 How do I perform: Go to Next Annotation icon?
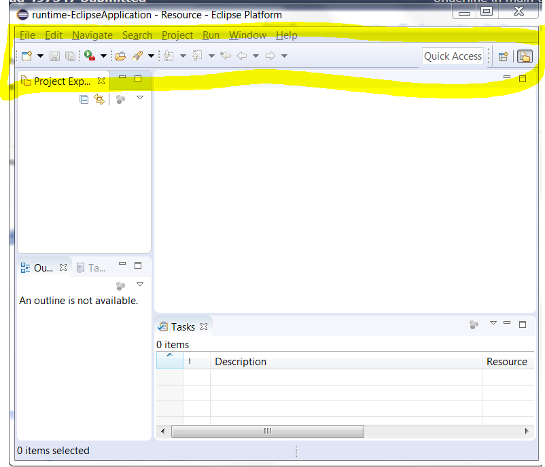(169, 56)
